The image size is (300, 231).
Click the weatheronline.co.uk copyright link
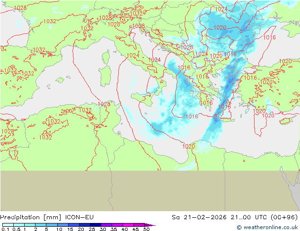coord(267,227)
